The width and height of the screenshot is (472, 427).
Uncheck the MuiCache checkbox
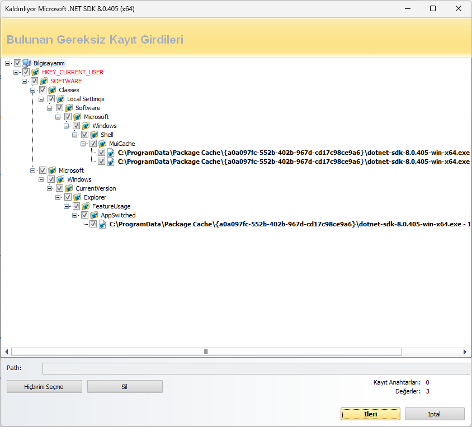coord(93,144)
